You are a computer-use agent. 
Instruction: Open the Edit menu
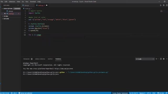[6, 2]
